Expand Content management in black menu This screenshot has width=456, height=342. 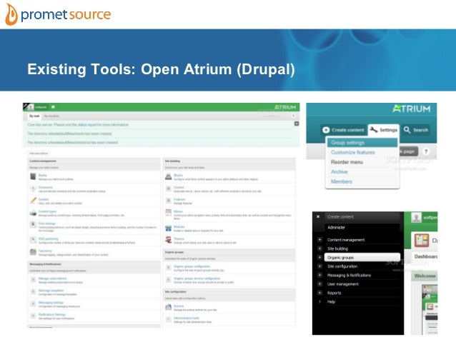319,240
